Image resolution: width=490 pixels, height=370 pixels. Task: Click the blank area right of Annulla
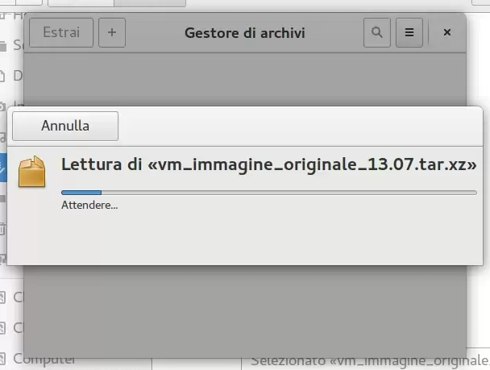(298, 126)
